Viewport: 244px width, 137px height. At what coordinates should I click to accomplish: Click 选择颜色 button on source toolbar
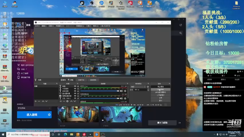[93, 80]
